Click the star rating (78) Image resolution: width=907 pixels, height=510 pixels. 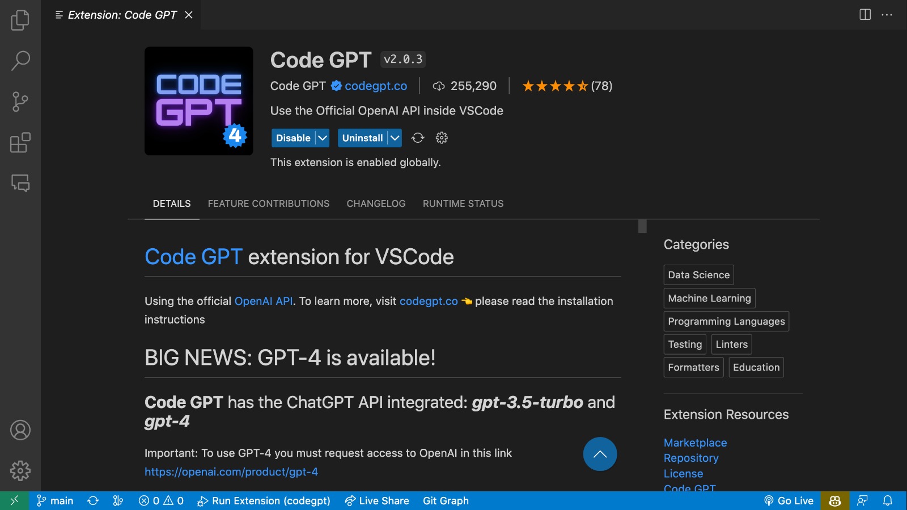pos(567,86)
